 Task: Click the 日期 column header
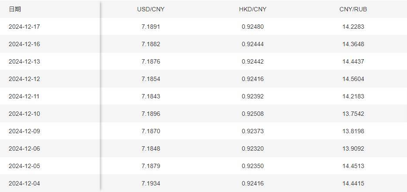click(x=15, y=9)
